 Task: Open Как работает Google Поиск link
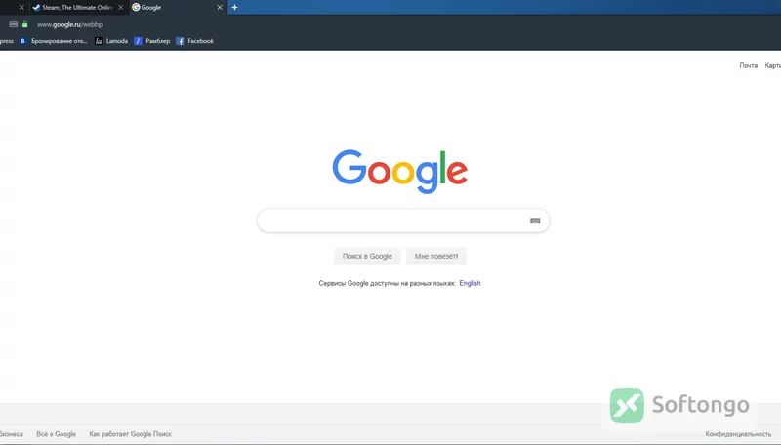131,434
